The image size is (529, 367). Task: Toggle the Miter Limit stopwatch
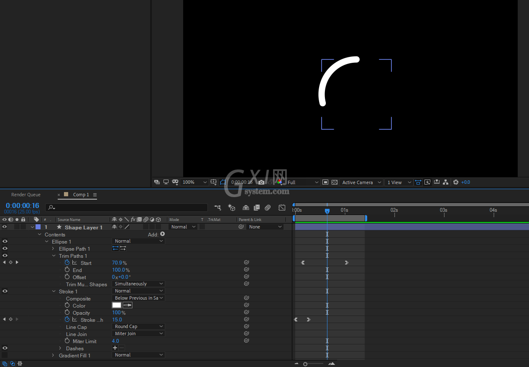[x=67, y=341]
